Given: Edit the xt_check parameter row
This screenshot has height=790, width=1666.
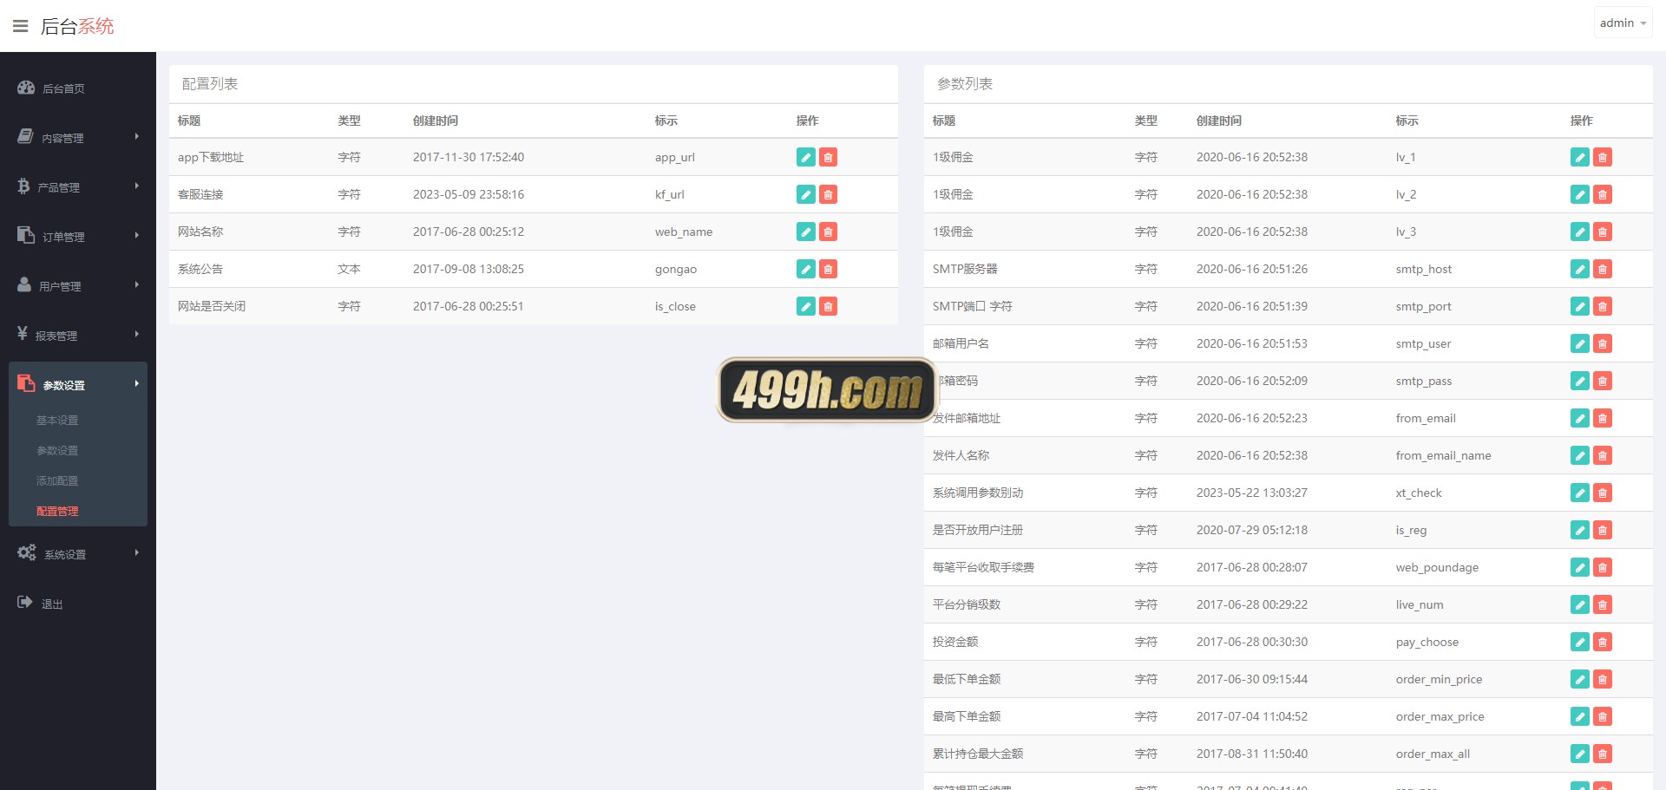Looking at the screenshot, I should [x=1580, y=493].
